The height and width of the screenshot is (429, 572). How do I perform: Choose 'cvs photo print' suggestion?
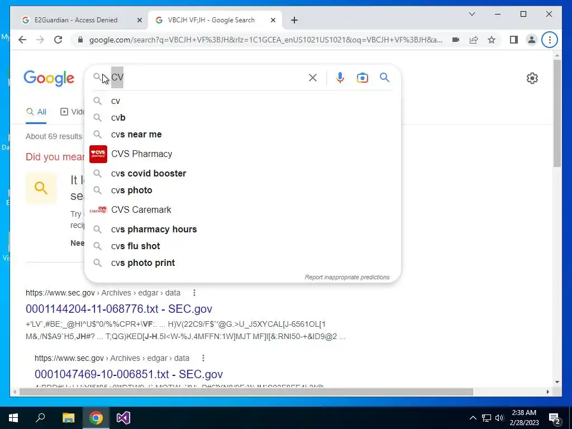pyautogui.click(x=242, y=263)
